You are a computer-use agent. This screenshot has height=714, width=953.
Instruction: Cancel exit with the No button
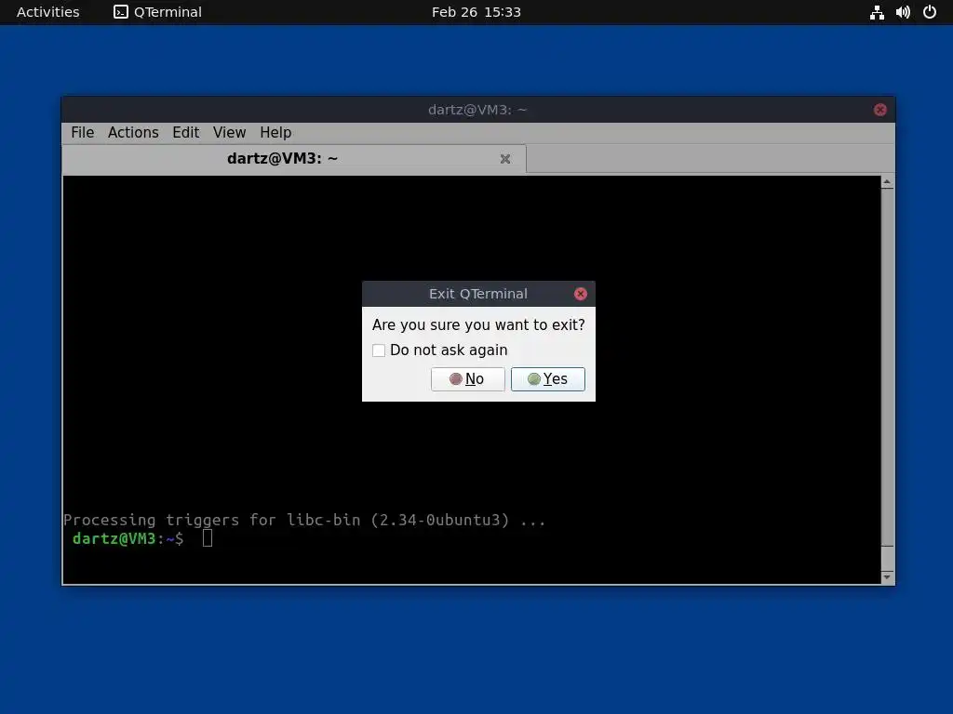(x=467, y=379)
